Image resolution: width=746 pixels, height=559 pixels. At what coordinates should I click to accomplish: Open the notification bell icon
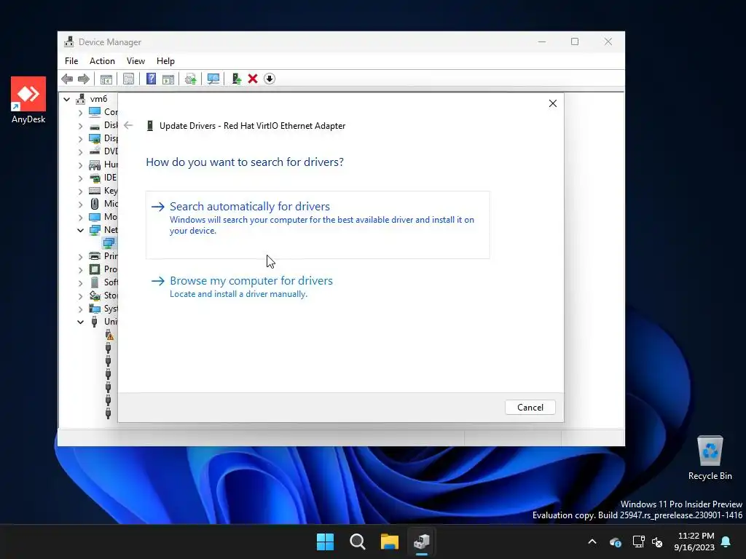[x=726, y=542]
